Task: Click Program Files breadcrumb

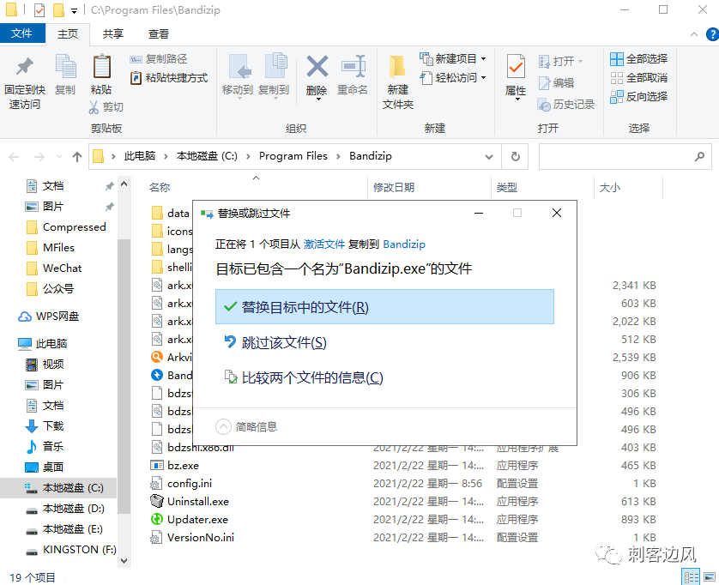Action: coord(293,156)
